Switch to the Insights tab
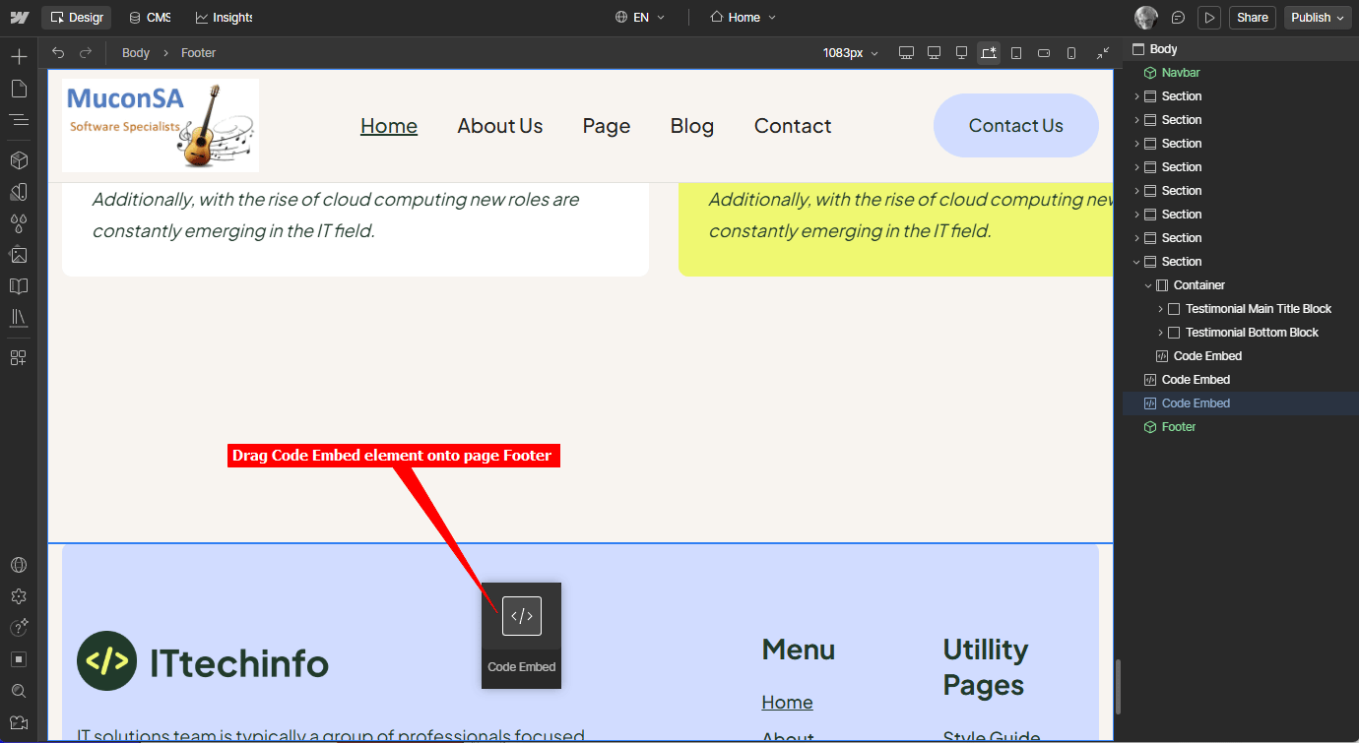1359x743 pixels. pyautogui.click(x=224, y=18)
